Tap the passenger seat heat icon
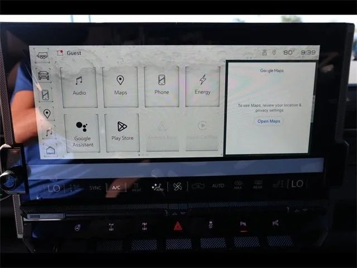The height and width of the screenshot is (268, 357). click(278, 184)
